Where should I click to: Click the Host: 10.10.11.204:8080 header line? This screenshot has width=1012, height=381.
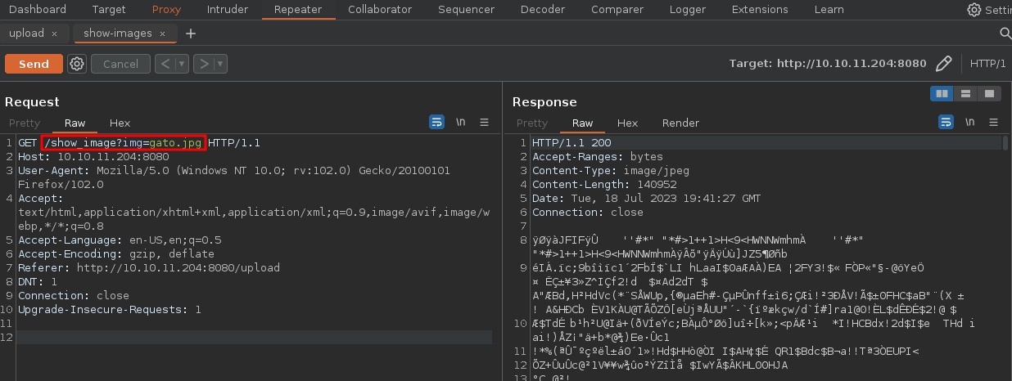94,157
